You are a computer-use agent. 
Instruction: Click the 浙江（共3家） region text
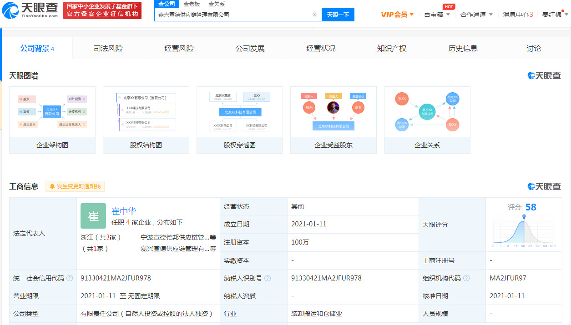101,237
